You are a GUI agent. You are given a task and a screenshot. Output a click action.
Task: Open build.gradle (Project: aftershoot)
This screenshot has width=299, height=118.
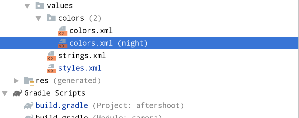pos(110,106)
